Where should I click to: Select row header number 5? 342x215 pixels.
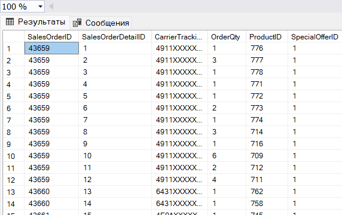(14, 96)
